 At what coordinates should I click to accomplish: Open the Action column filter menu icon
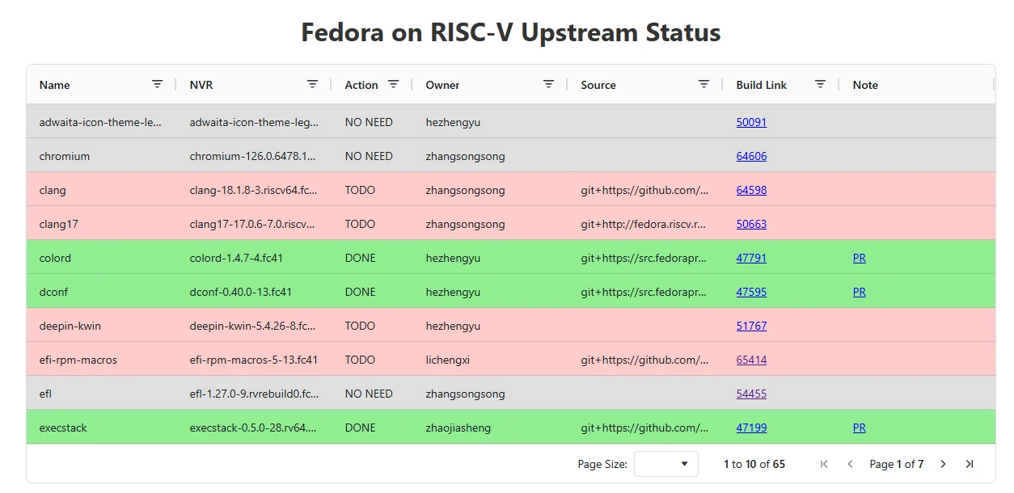(393, 84)
